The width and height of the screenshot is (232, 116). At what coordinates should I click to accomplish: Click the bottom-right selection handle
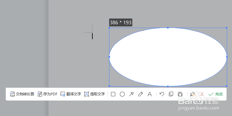(227, 86)
